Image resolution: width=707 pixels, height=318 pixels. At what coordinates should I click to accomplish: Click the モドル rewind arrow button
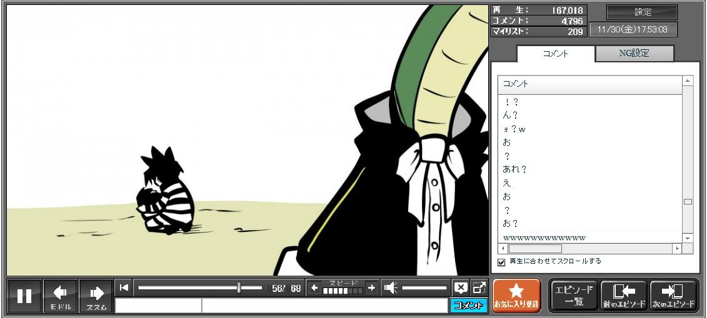pyautogui.click(x=61, y=296)
